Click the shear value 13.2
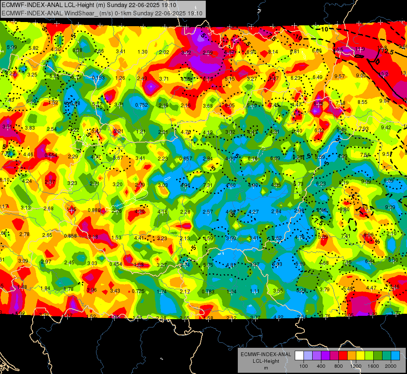This screenshot has width=407, height=374. click(384, 74)
